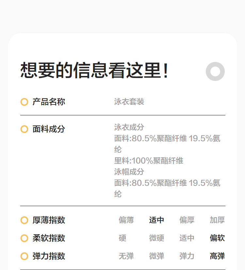Select 无弹 elasticity option
Viewport: 245px width, 270px height.
[x=126, y=256]
